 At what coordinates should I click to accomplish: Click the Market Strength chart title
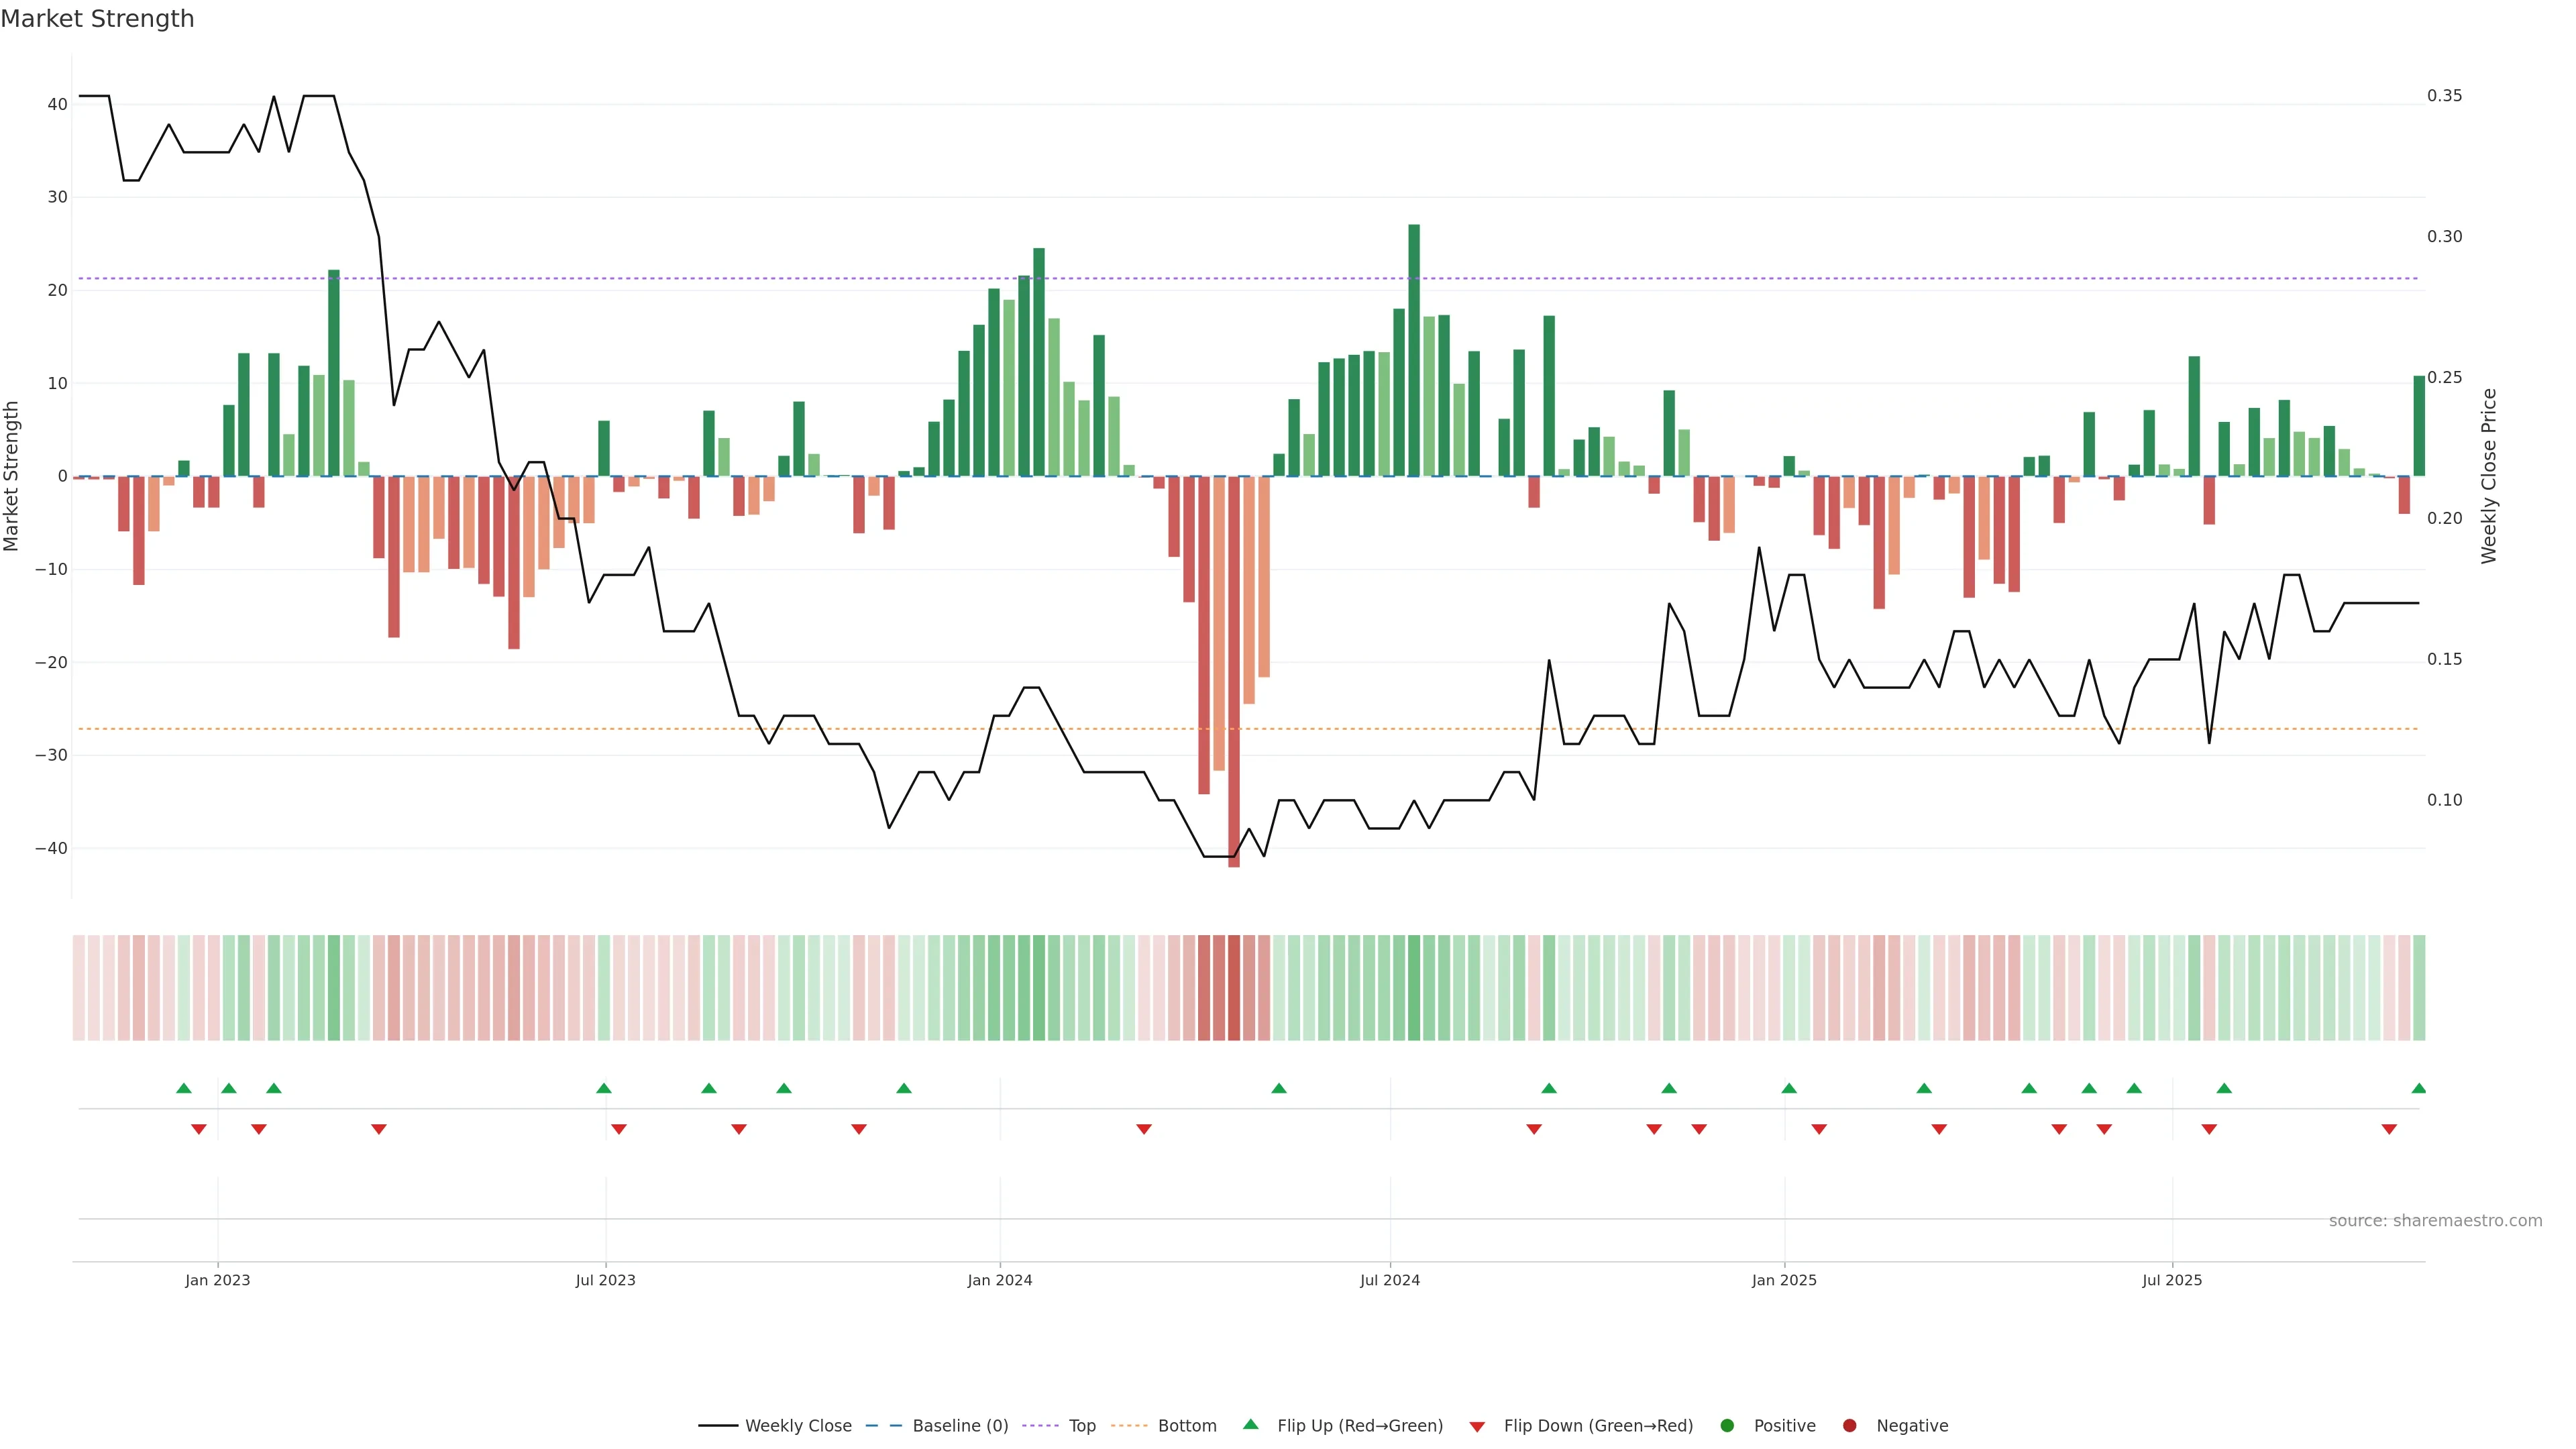[x=97, y=19]
